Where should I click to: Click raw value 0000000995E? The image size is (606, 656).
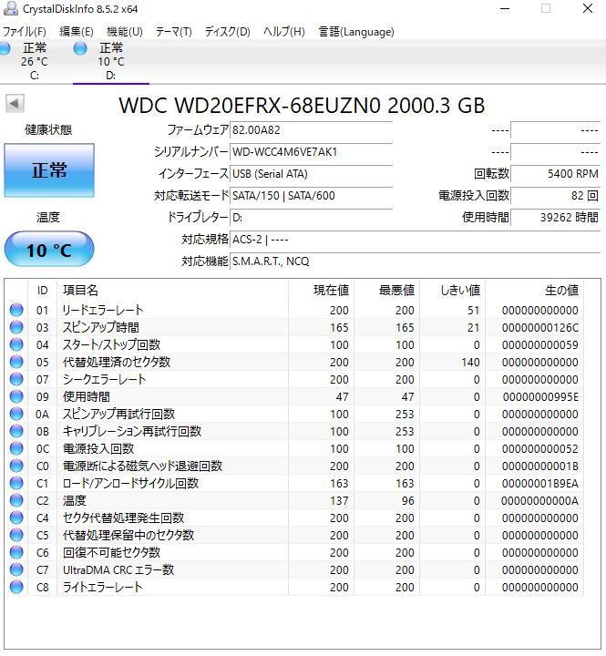tap(540, 396)
